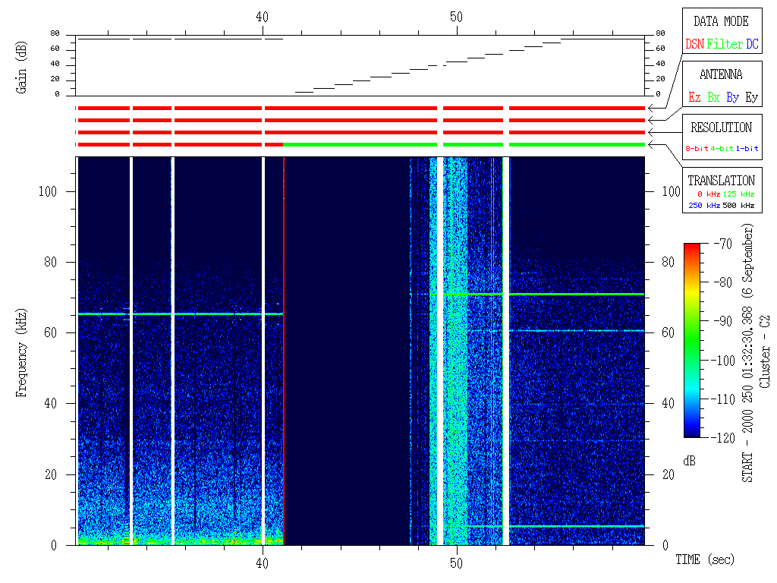
Task: Click the TIME (sec) axis label
Action: tap(705, 560)
